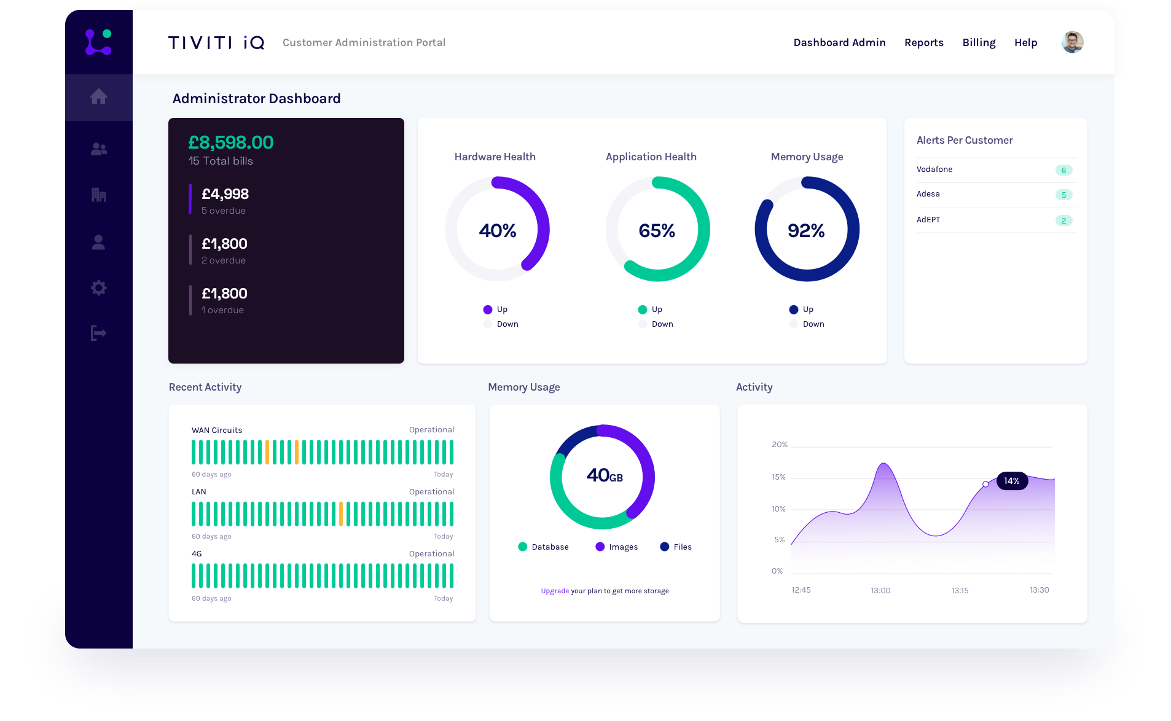Click the WAN Circuits Operational status
1171x721 pixels.
point(431,430)
